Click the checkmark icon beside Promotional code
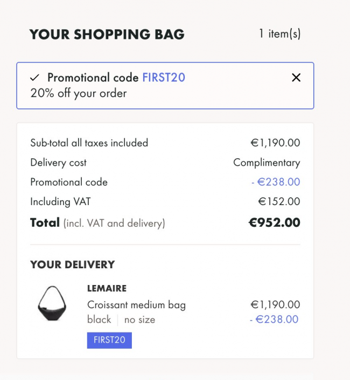This screenshot has width=350, height=380. [x=34, y=78]
